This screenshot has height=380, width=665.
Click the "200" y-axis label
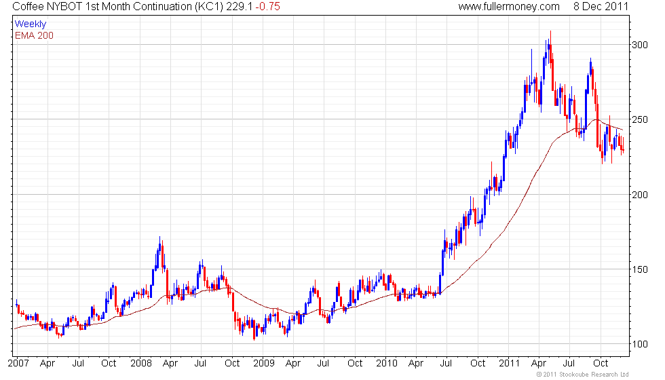(639, 195)
